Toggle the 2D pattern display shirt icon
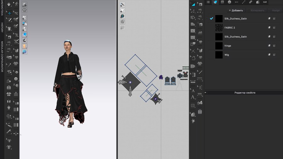283x159 pixels. click(122, 10)
